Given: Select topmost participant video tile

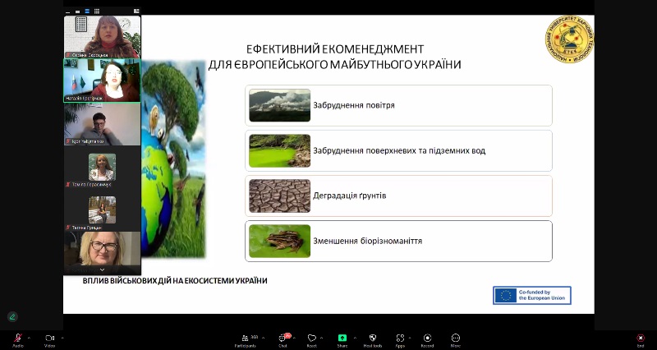Looking at the screenshot, I should click(x=102, y=37).
